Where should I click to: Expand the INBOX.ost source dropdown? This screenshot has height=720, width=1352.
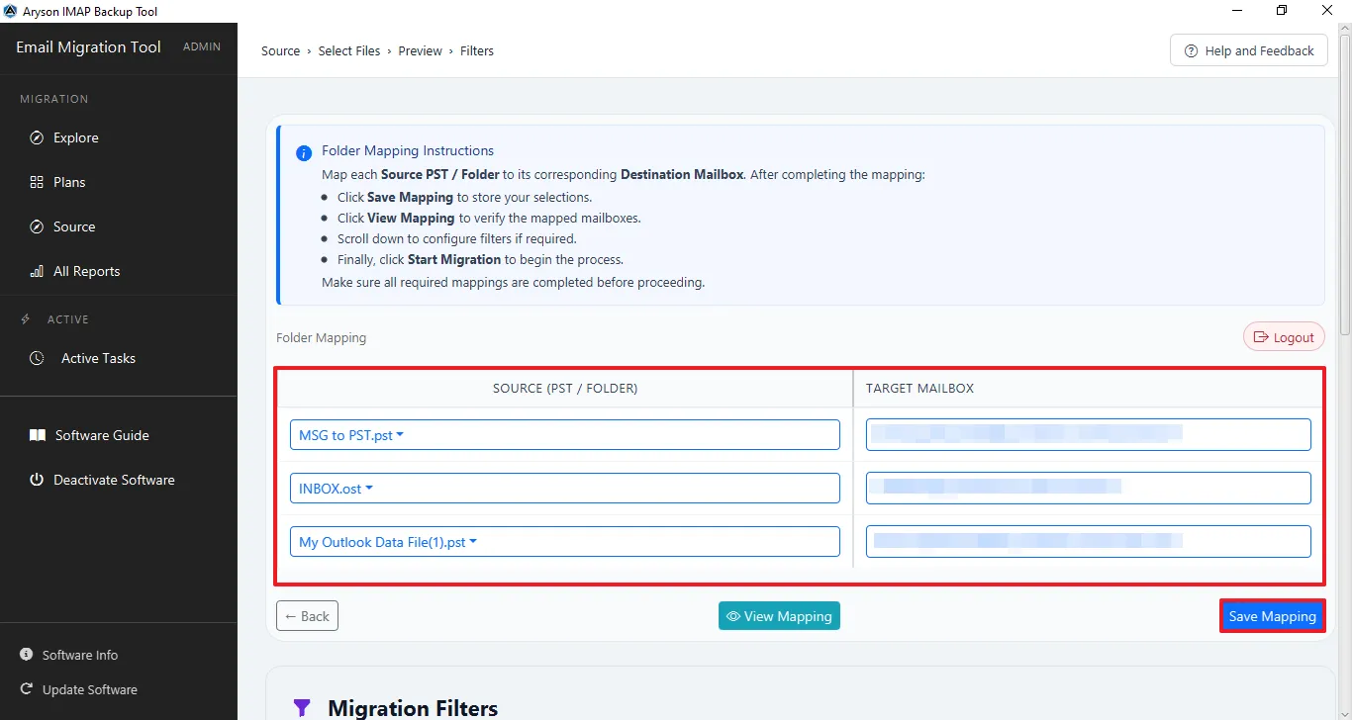[565, 488]
